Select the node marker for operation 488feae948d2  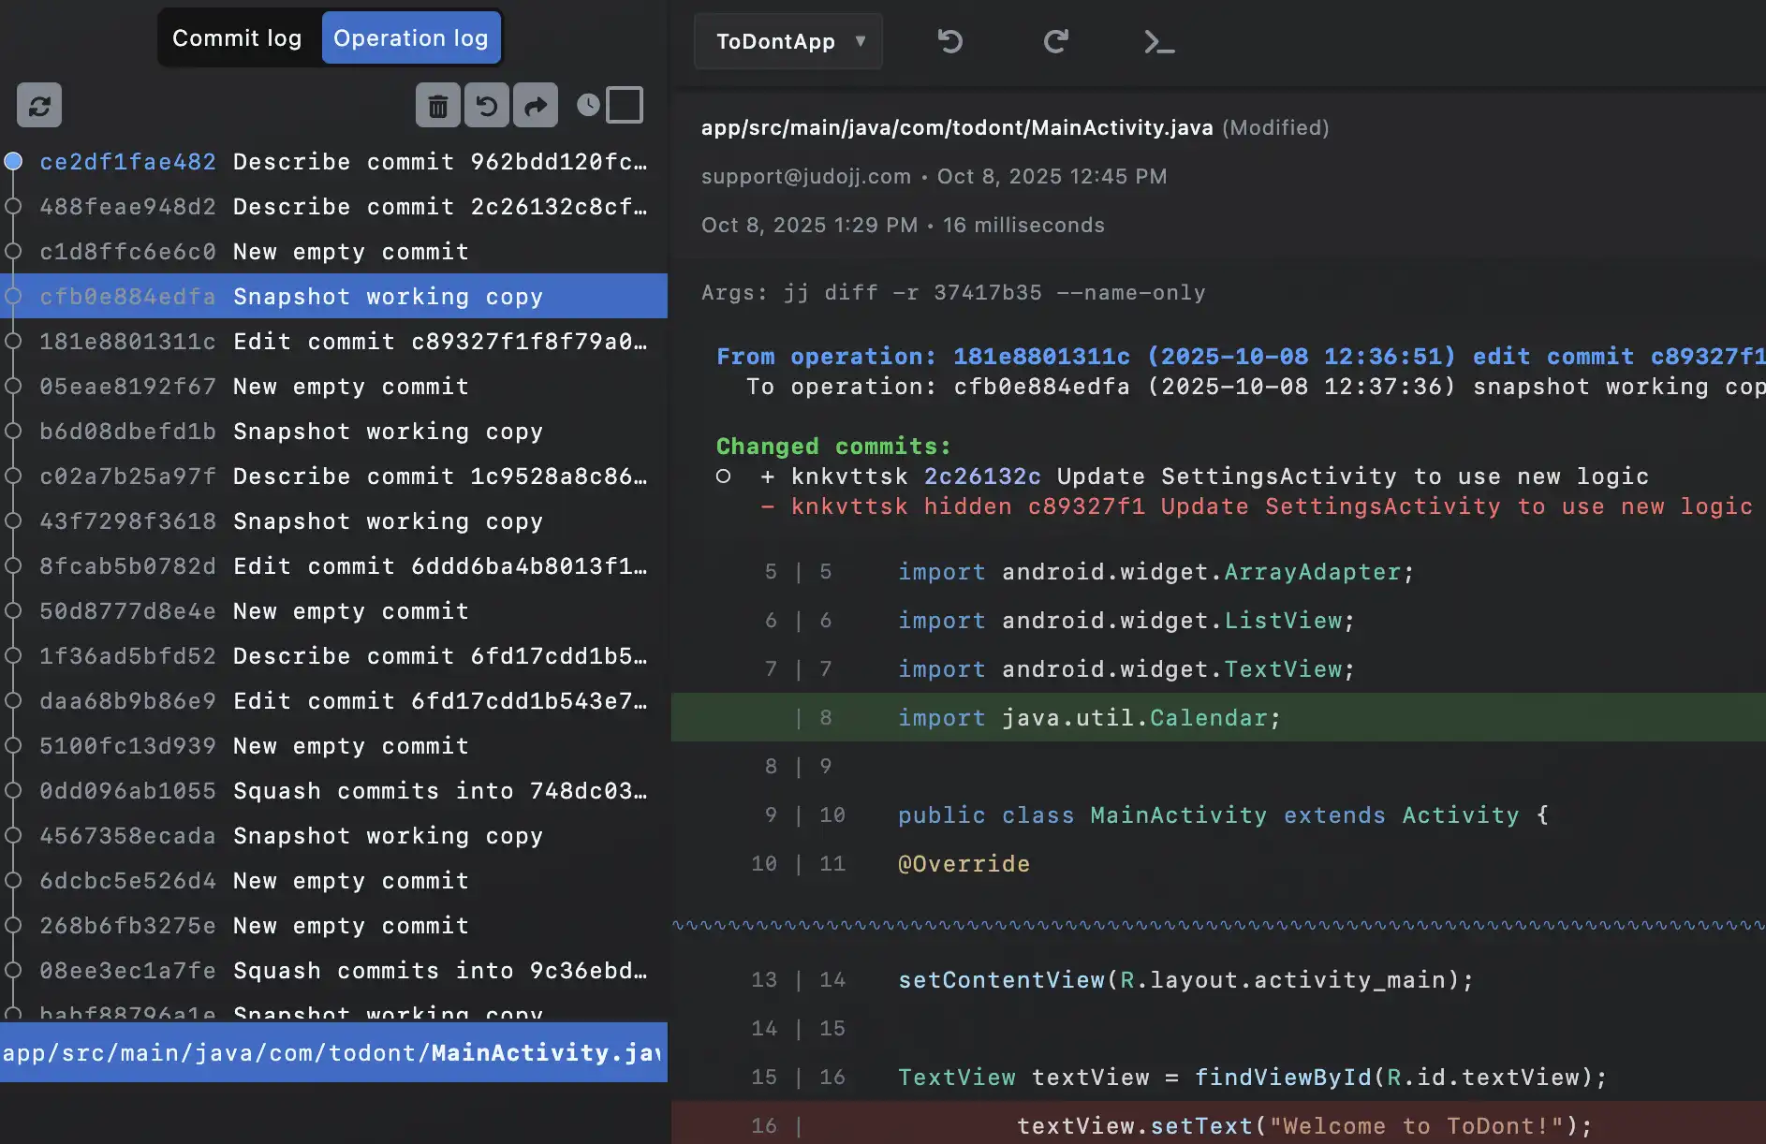[13, 206]
